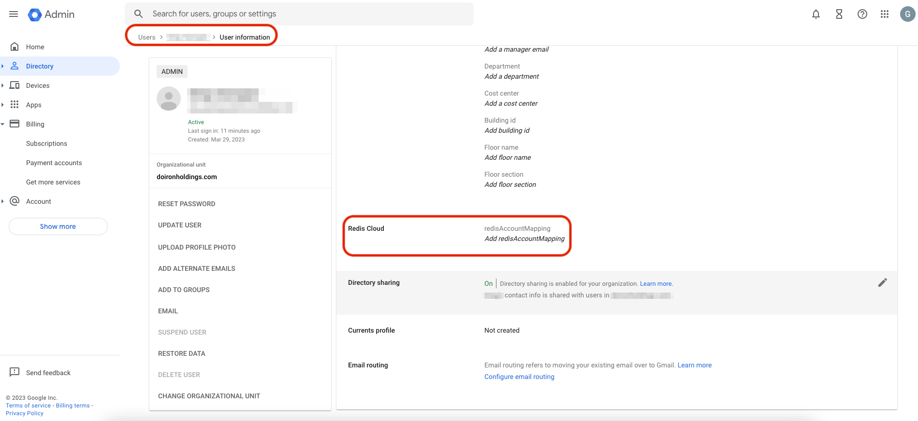Expand the Account sidebar section
The image size is (918, 421).
click(x=3, y=201)
